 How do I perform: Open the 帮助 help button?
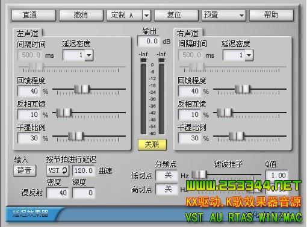tap(271, 15)
